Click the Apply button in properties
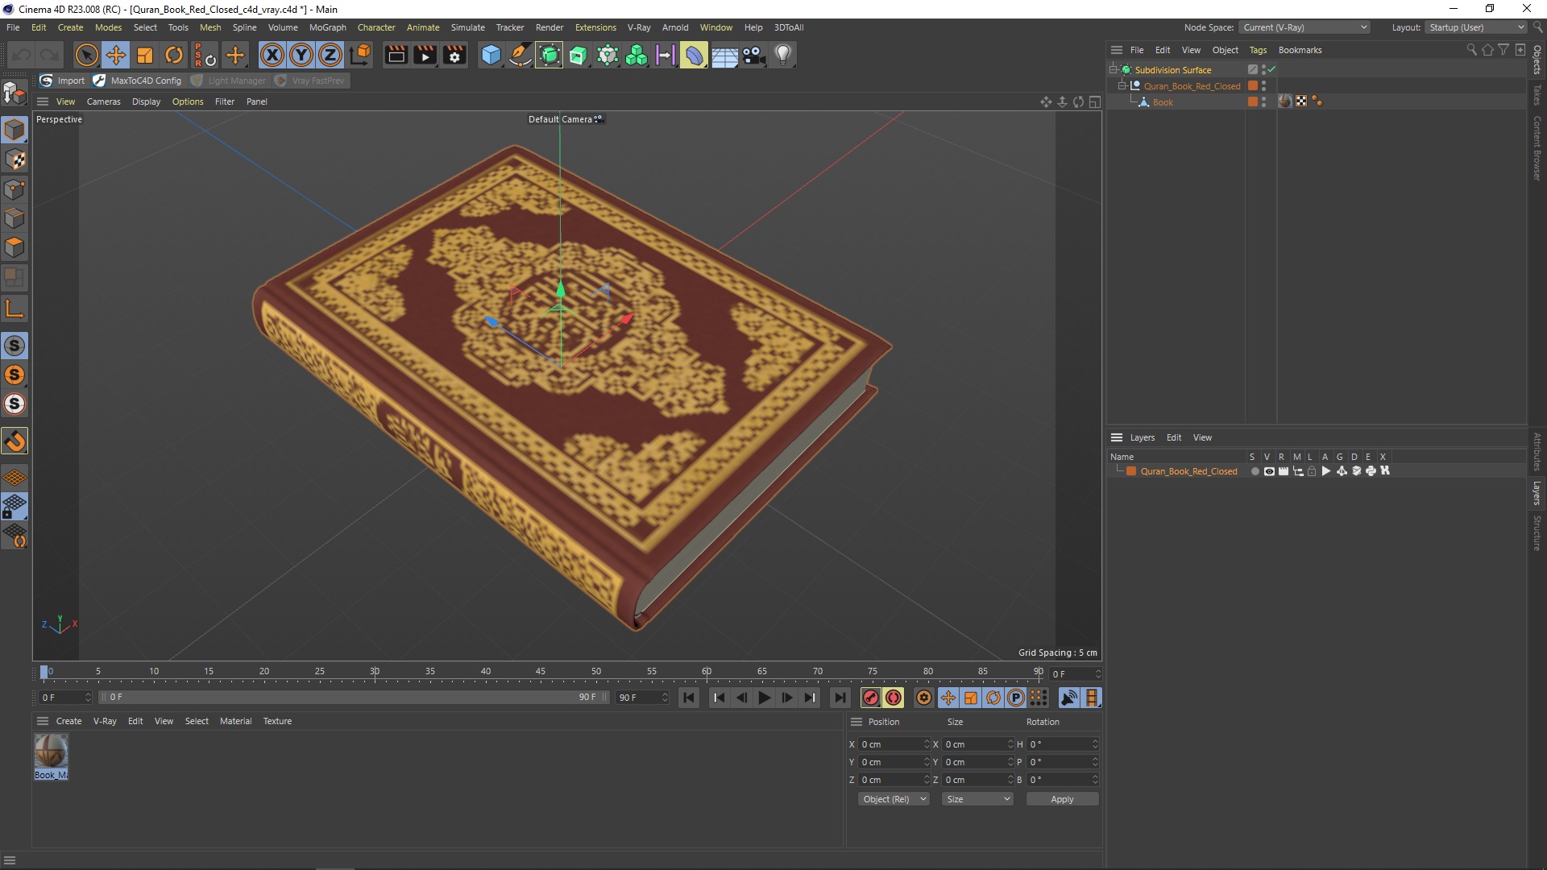The image size is (1547, 870). pyautogui.click(x=1061, y=797)
